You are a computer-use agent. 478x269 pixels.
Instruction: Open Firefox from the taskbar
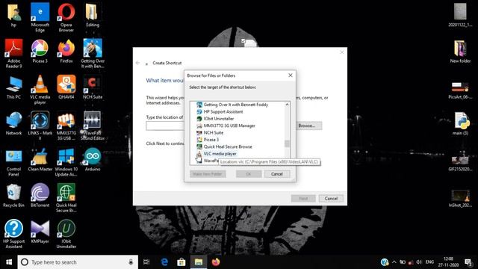click(x=216, y=262)
